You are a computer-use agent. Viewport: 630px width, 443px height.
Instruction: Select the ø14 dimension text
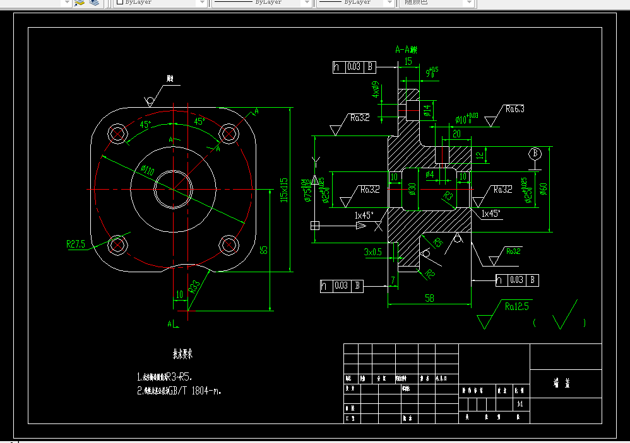(427, 111)
